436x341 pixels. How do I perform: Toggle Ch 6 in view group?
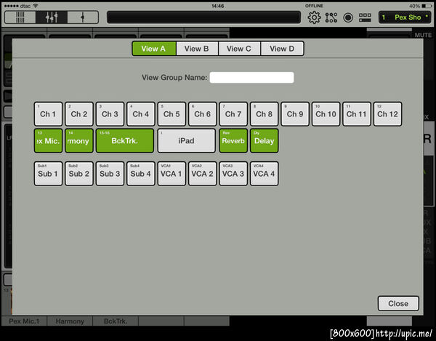(x=203, y=114)
